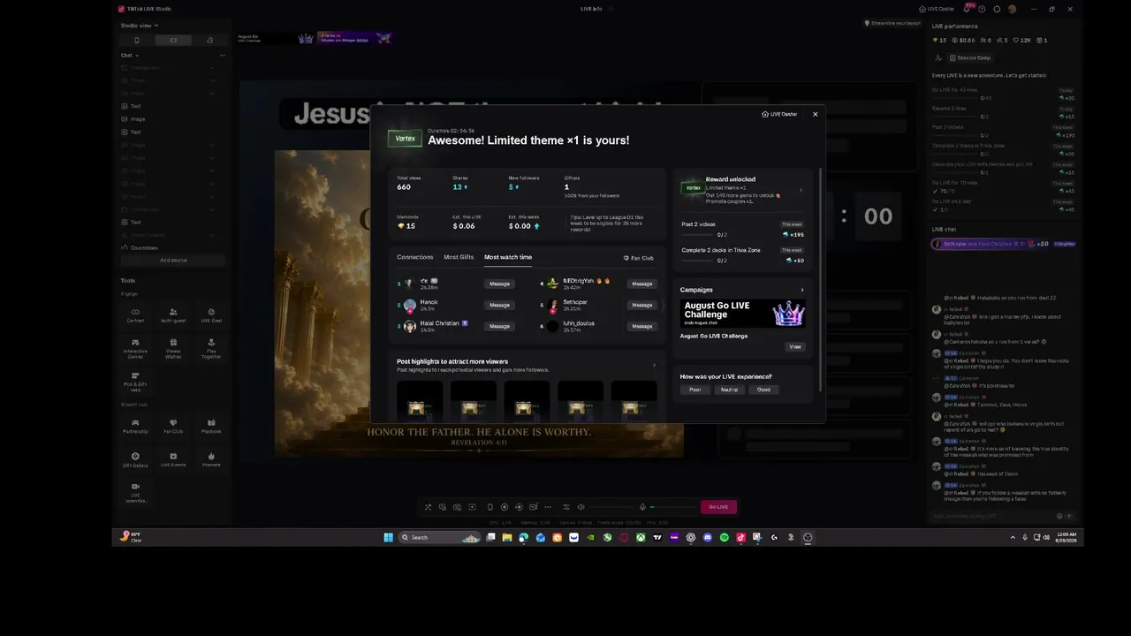This screenshot has height=636, width=1131.
Task: Open the LIVE incentive tool
Action: coord(135,493)
